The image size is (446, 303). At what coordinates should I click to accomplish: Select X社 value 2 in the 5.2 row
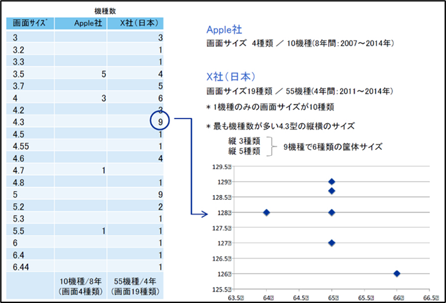(x=161, y=207)
